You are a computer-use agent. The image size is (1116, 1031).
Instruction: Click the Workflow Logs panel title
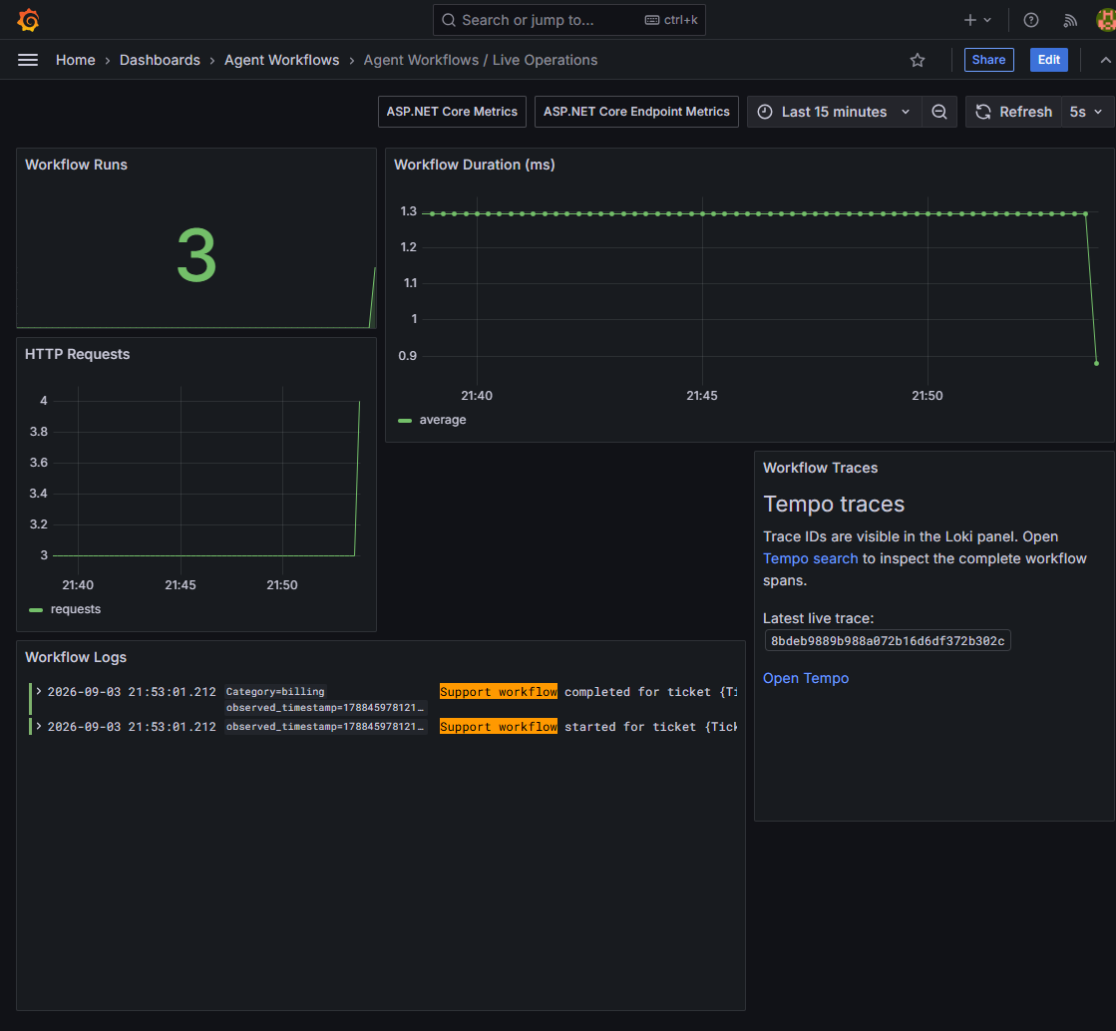[76, 657]
